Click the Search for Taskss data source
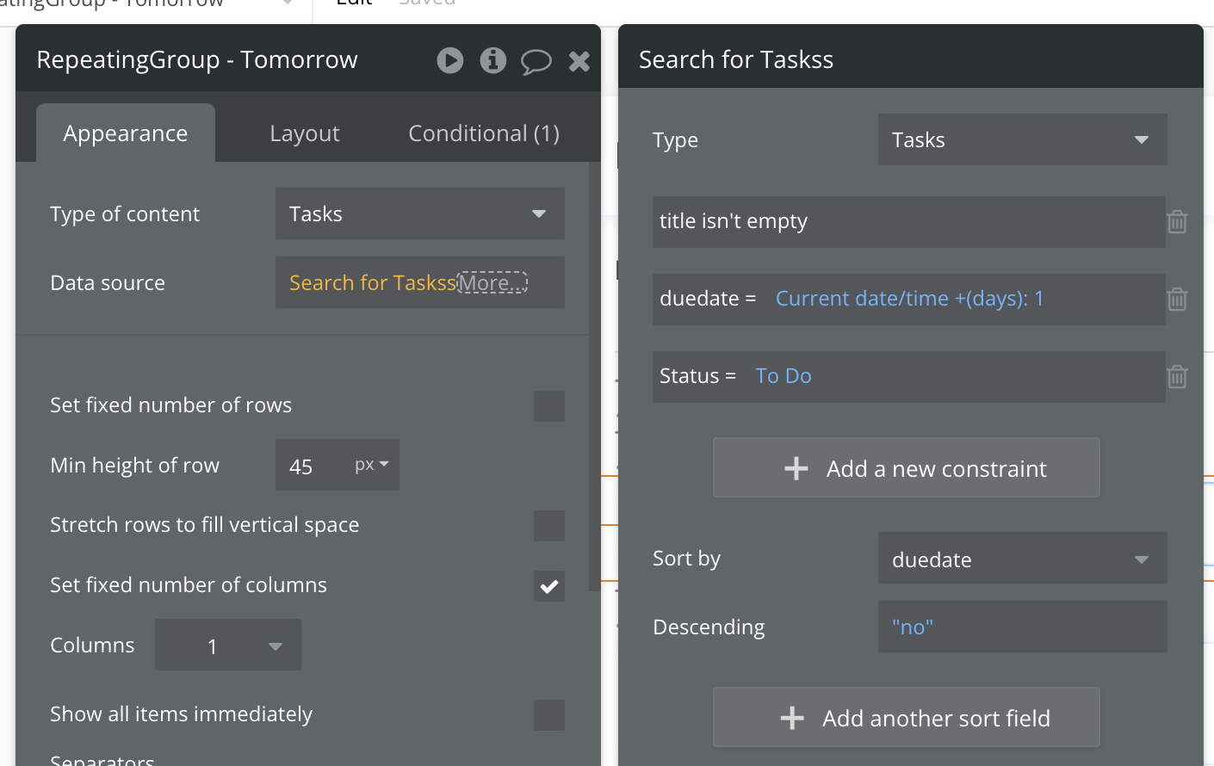This screenshot has height=766, width=1214. [x=372, y=283]
